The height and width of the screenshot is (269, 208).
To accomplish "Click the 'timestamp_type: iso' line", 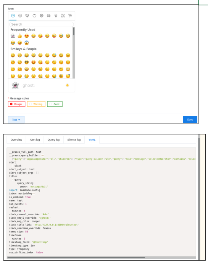I will pyautogui.click(x=22, y=246).
